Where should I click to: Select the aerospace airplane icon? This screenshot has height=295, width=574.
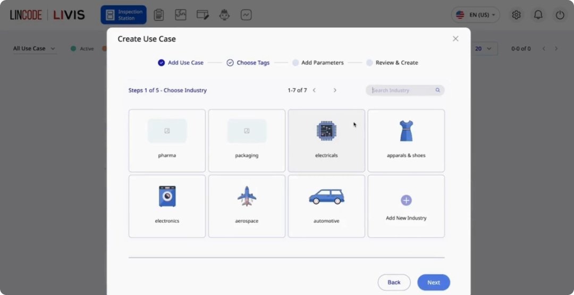(x=247, y=196)
